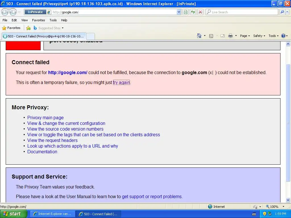This screenshot has height=218, width=291.
Task: Open View the source code version numbers
Action: tap(65, 129)
